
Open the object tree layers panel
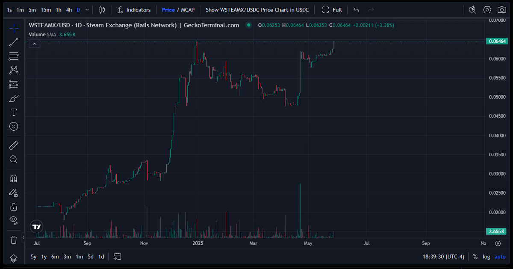[x=14, y=258]
